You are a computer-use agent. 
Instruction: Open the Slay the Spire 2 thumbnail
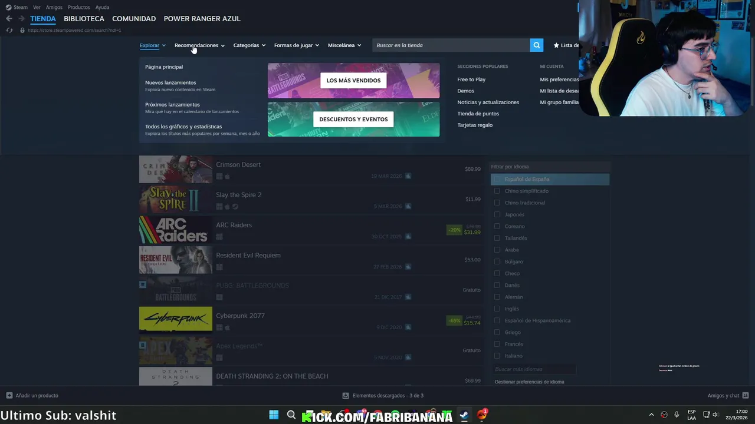pyautogui.click(x=175, y=198)
